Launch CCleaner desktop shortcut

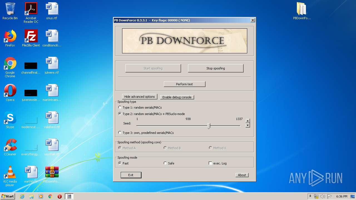click(10, 147)
